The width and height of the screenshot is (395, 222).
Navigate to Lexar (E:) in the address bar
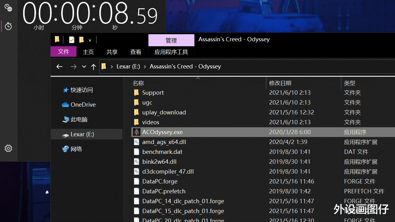pos(128,66)
